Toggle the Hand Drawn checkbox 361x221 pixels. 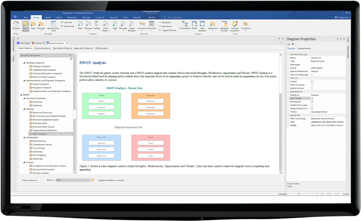312,98
